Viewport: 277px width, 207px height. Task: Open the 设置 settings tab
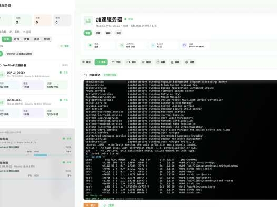190,62
